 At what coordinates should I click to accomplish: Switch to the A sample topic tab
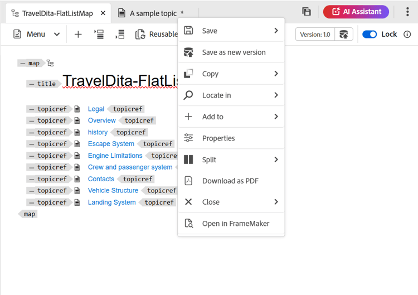[153, 13]
